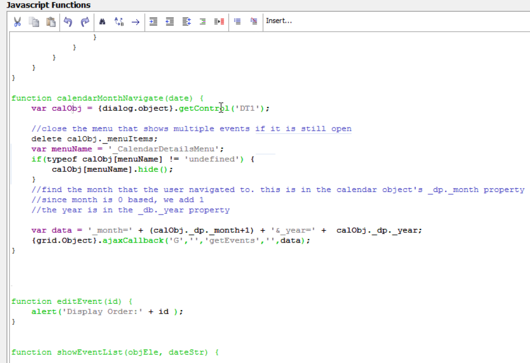This screenshot has width=530, height=363.
Task: Click the Copy icon in toolbar
Action: tap(34, 22)
